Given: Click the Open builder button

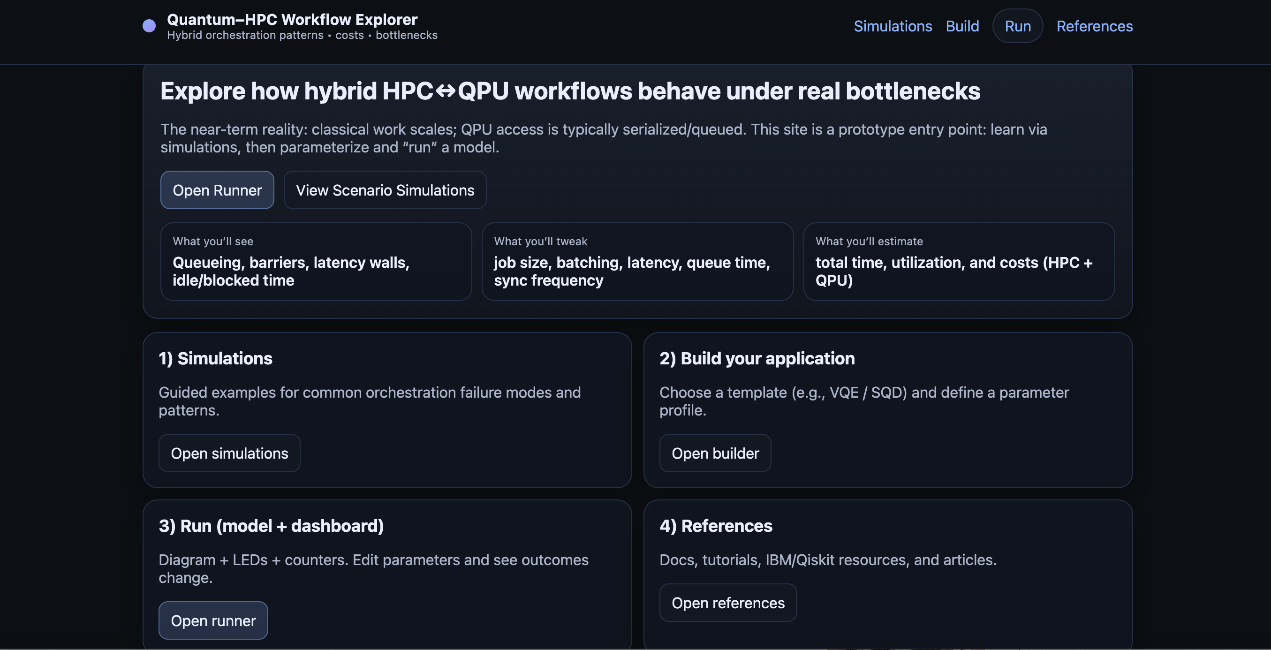Looking at the screenshot, I should click(715, 453).
